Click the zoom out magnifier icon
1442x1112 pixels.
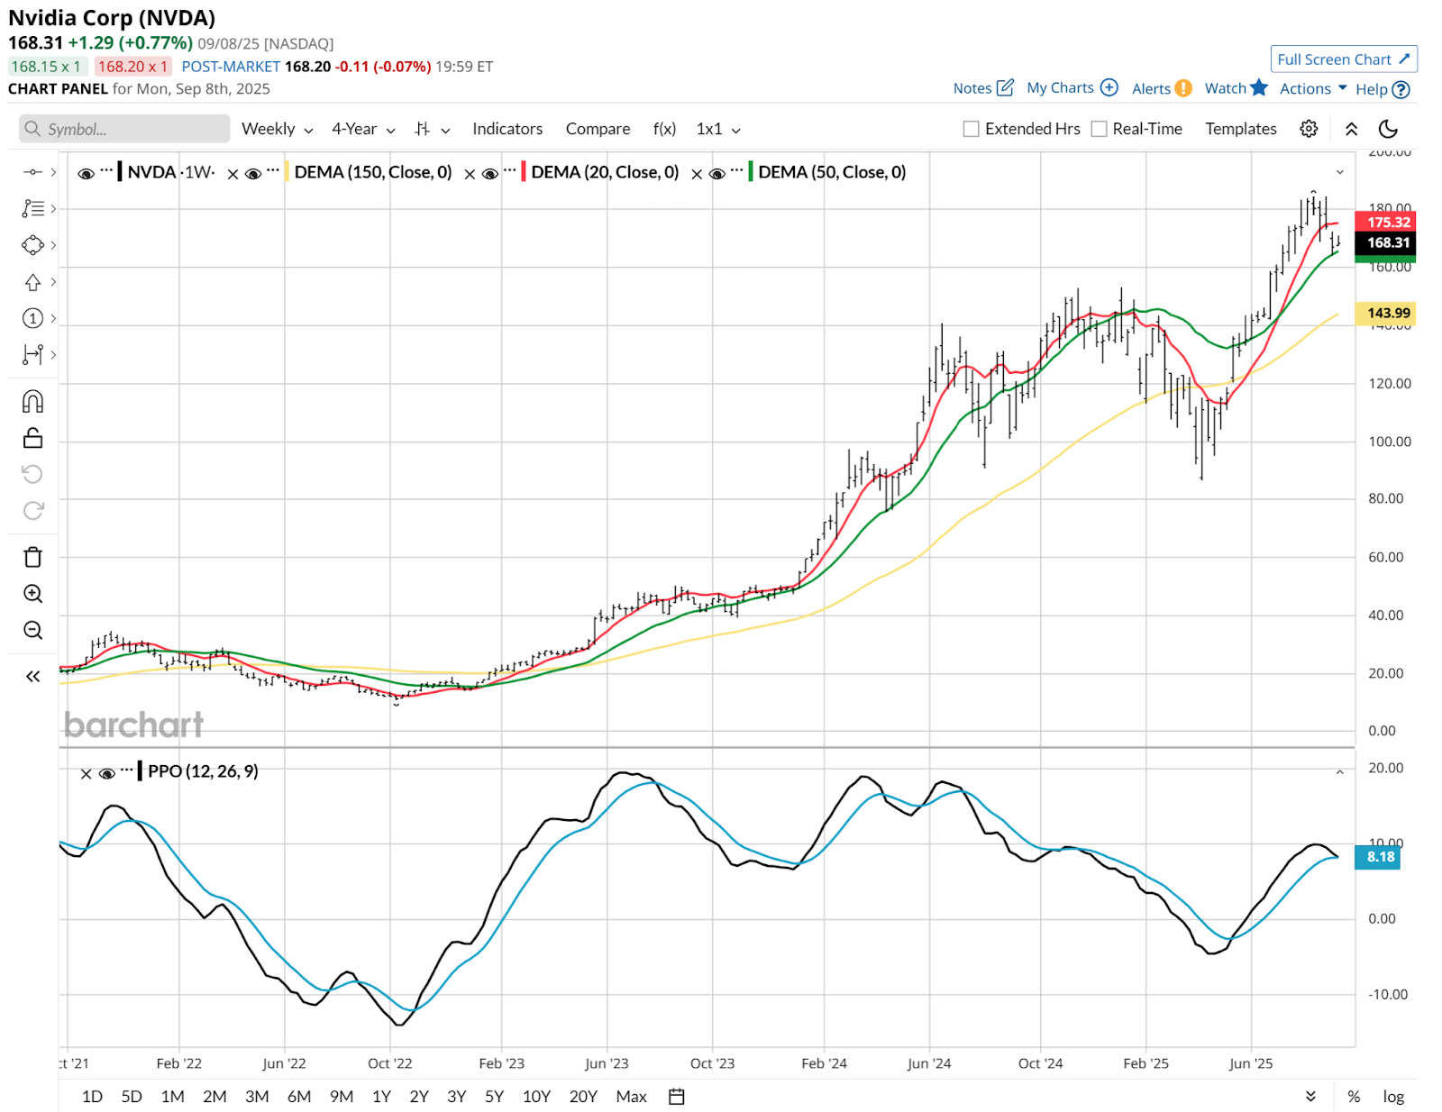click(32, 630)
